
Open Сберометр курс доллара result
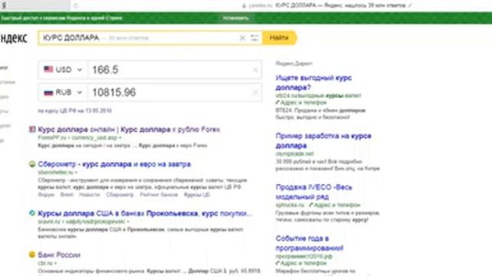115,164
